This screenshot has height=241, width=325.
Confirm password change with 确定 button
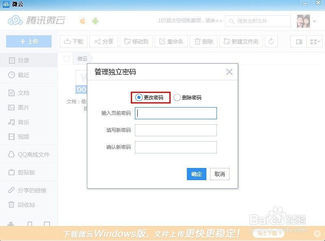pyautogui.click(x=196, y=174)
